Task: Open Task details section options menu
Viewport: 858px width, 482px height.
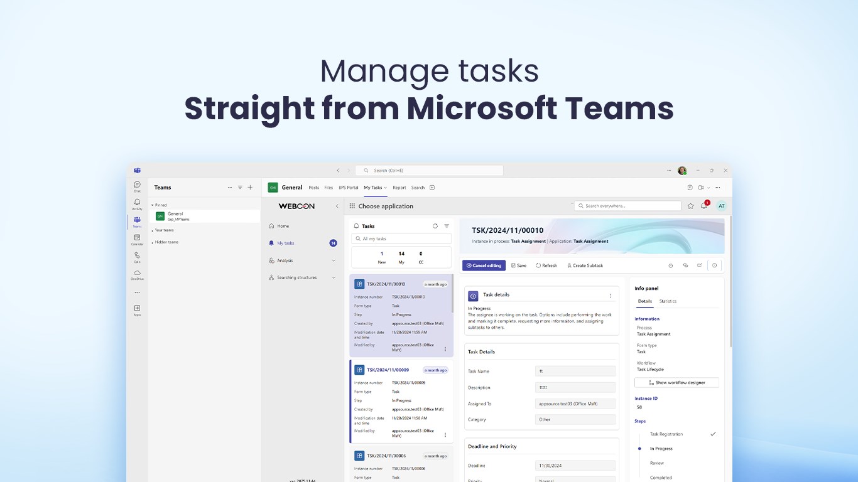Action: click(x=611, y=296)
